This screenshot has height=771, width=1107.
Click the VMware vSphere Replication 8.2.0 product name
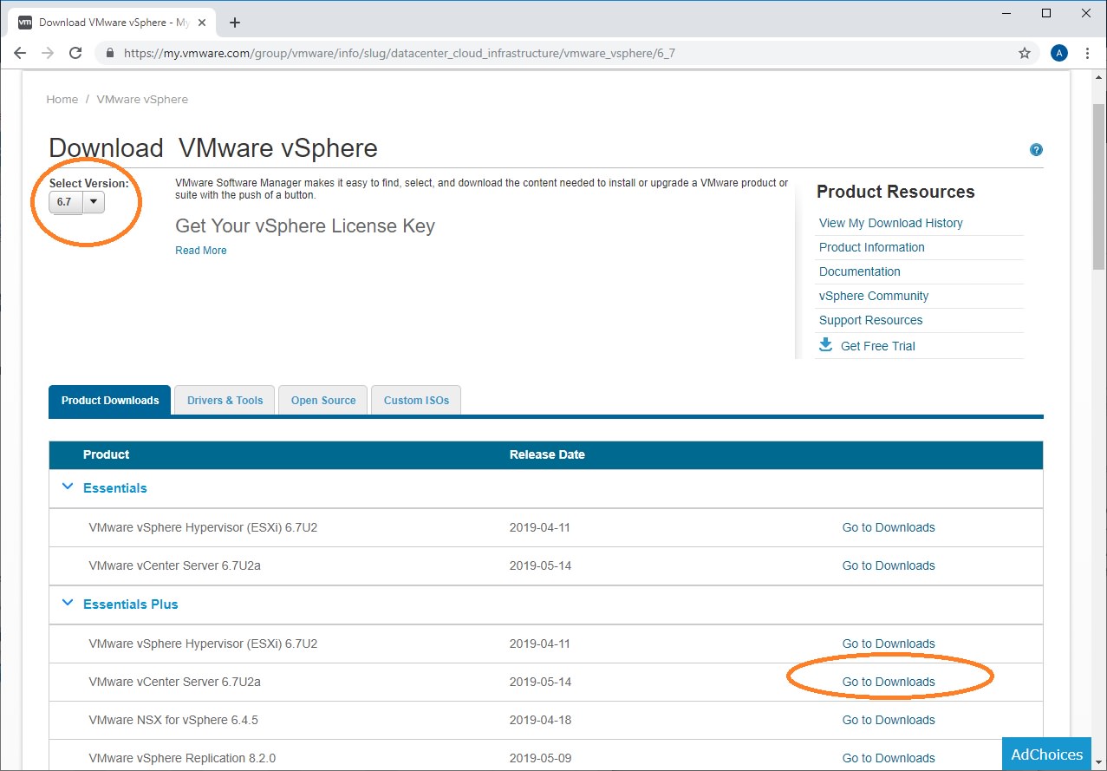click(182, 758)
